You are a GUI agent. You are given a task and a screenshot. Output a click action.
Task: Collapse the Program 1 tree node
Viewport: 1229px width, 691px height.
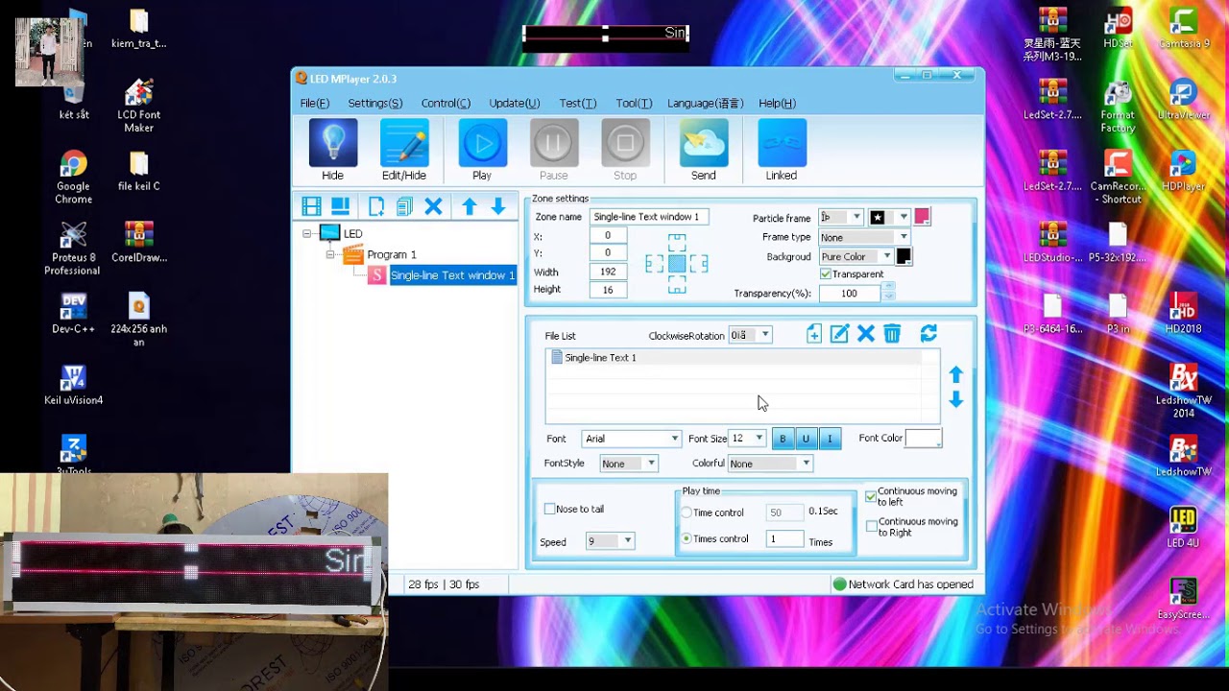(x=329, y=254)
